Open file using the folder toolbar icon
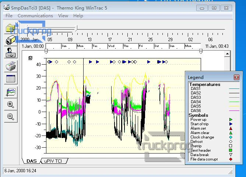The image size is (246, 177). (x=11, y=28)
